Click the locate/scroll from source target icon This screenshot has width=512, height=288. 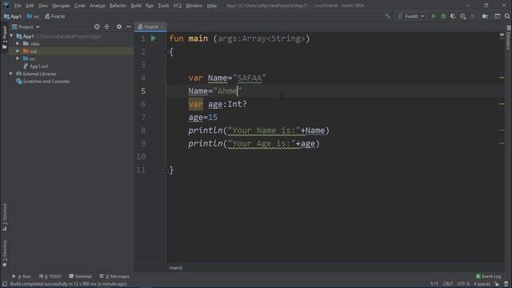tap(97, 26)
